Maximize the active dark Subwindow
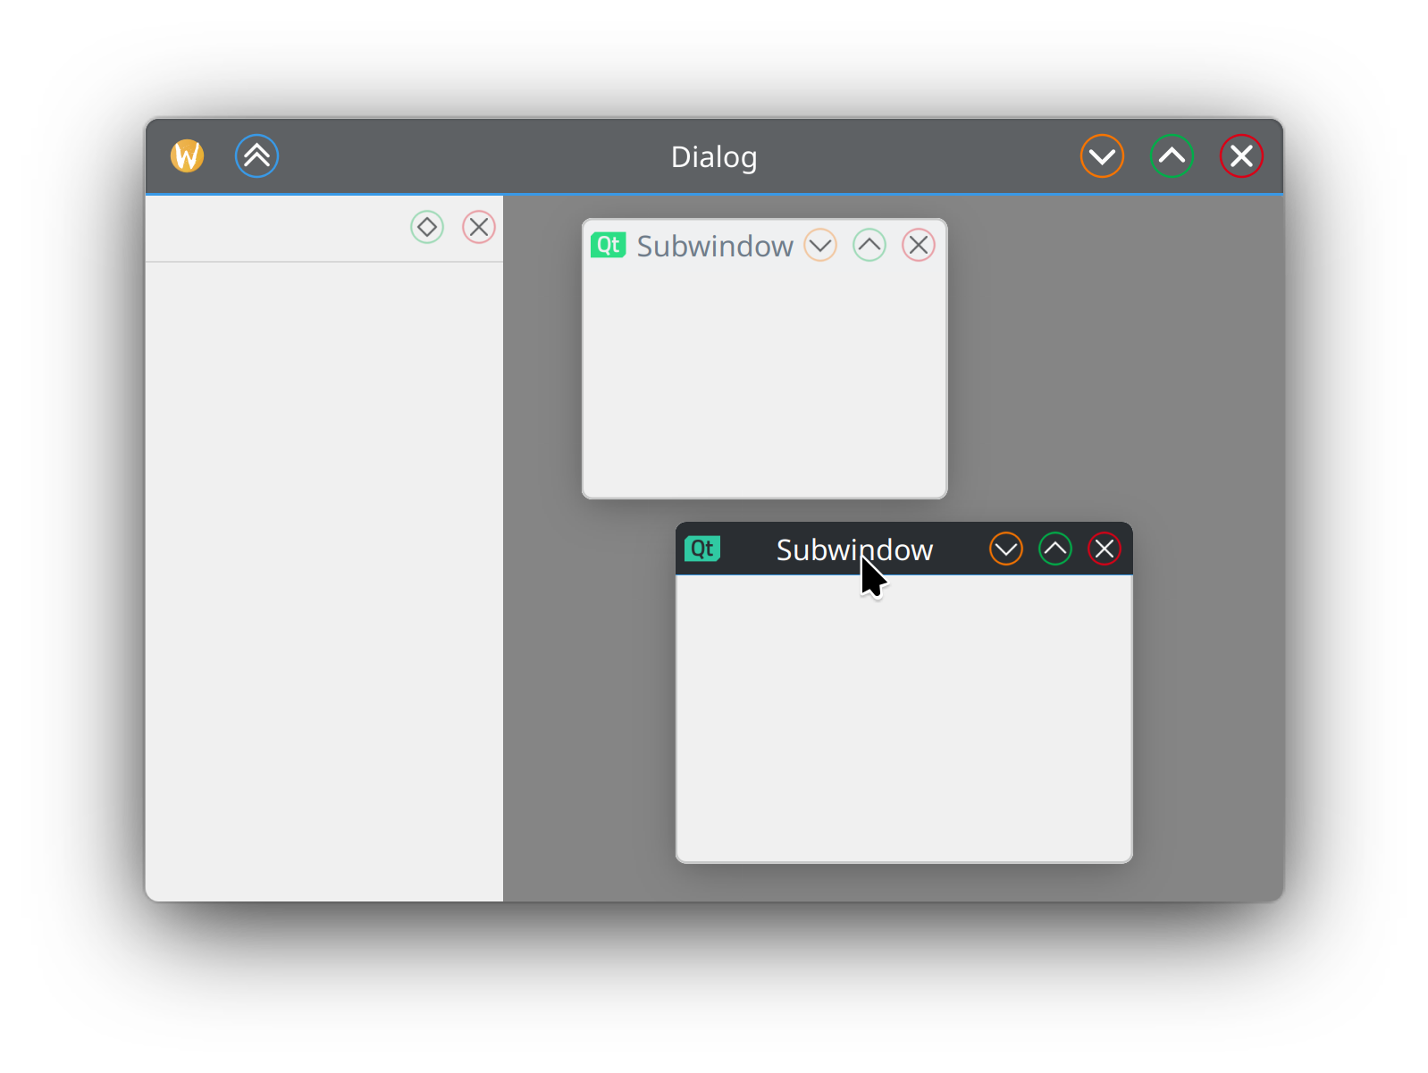 1055,549
